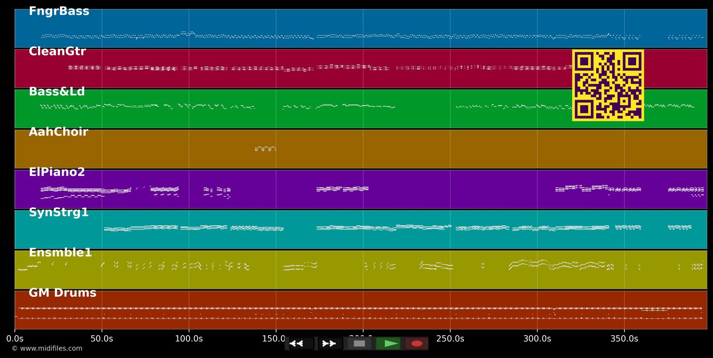Jump to the 100.0s timeline marker

pyautogui.click(x=189, y=339)
